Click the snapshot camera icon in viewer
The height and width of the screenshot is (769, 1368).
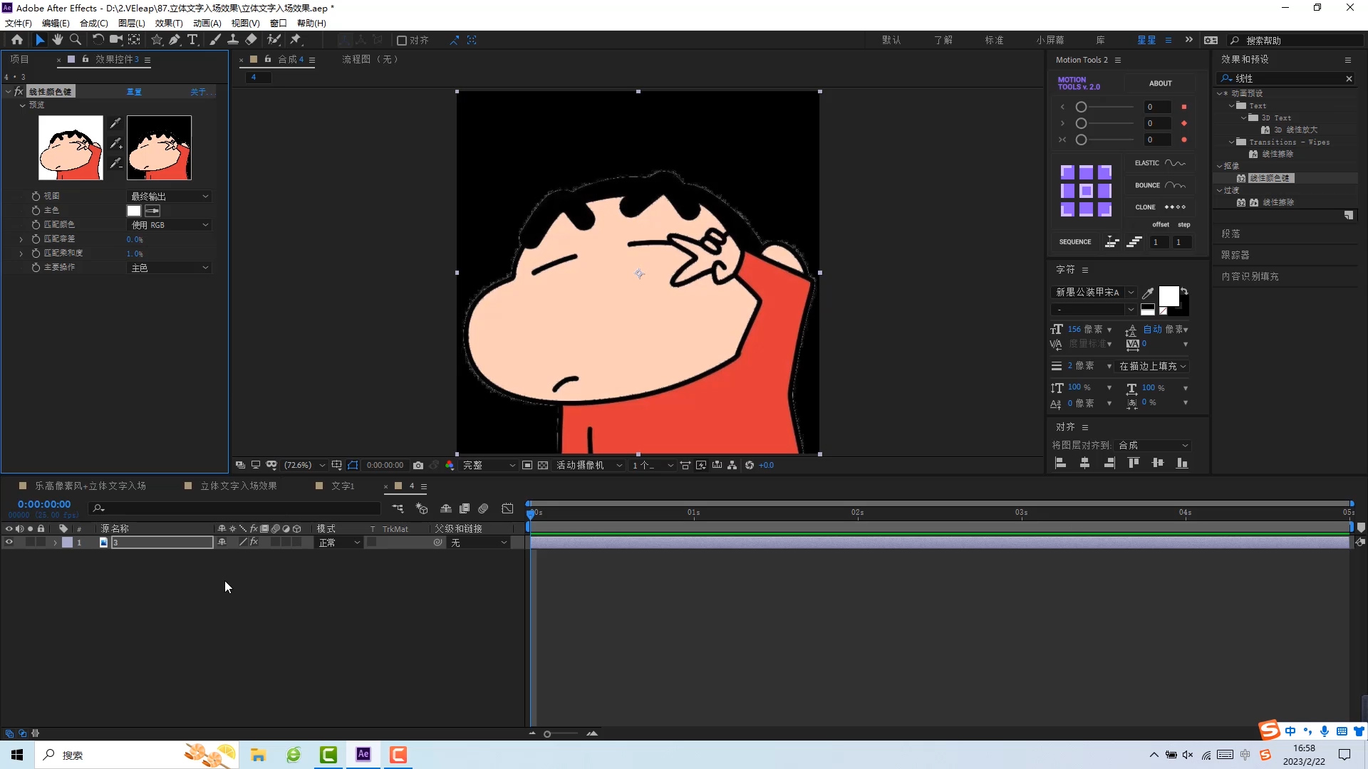click(418, 465)
